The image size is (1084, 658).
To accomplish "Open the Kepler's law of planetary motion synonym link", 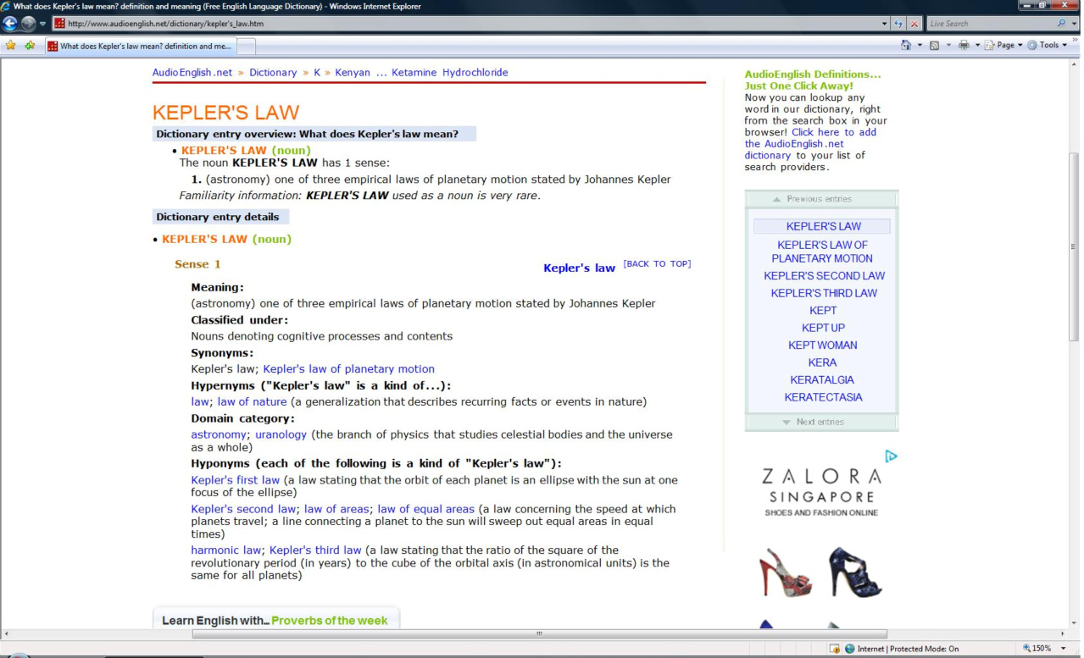I will [x=349, y=369].
